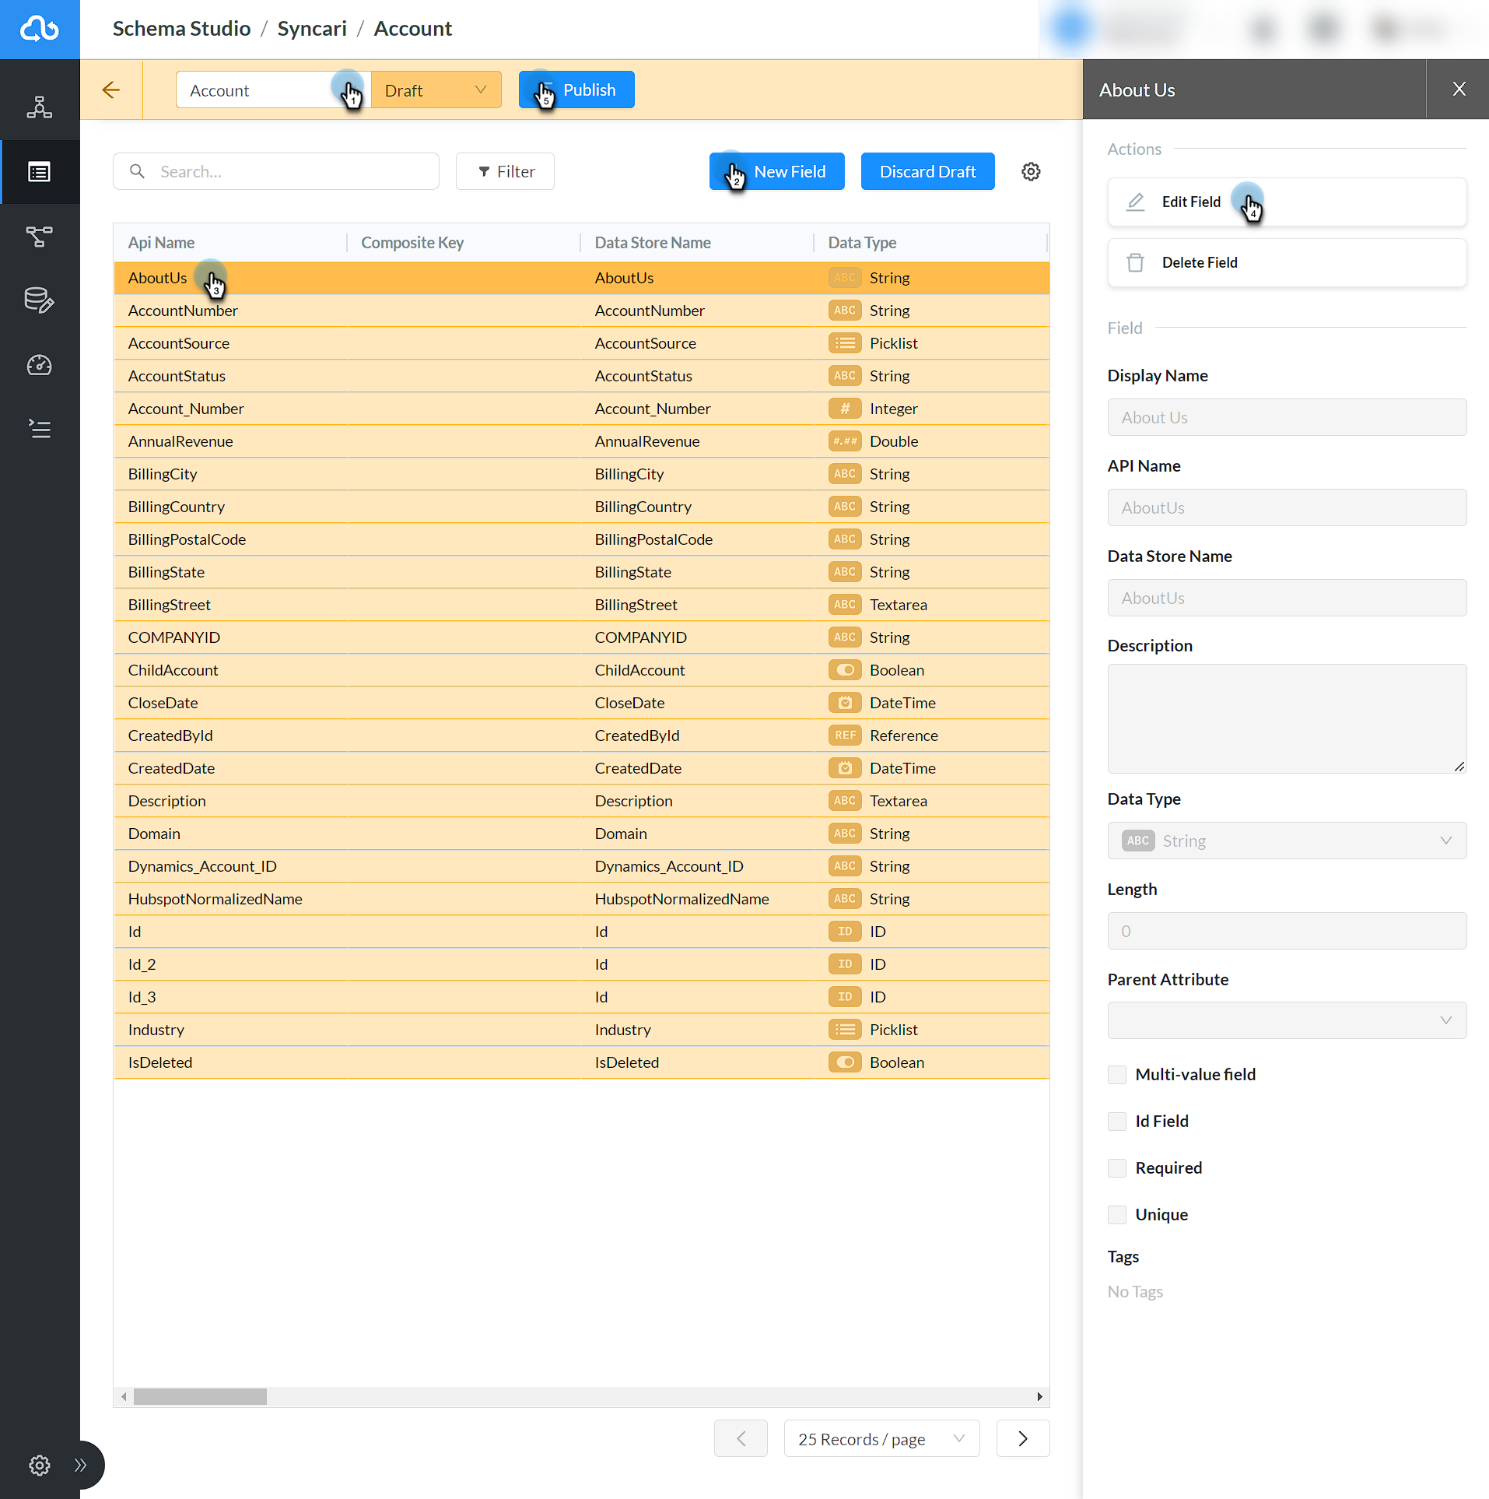Focus the Search input field

coord(276,171)
